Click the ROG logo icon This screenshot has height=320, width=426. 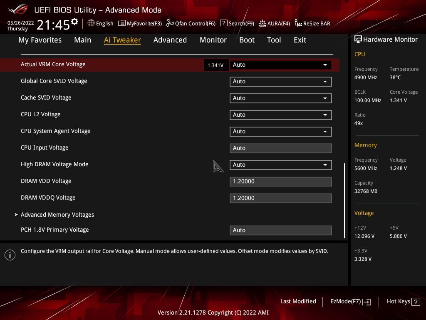(18, 9)
